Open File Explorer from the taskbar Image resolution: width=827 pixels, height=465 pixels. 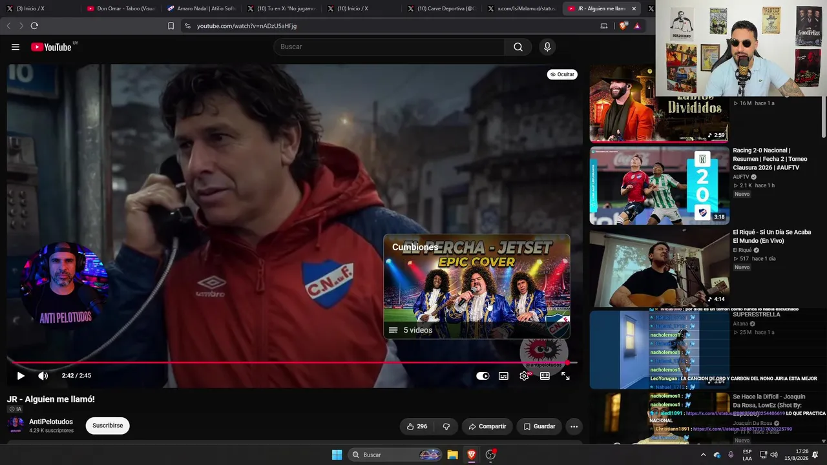[x=453, y=455]
